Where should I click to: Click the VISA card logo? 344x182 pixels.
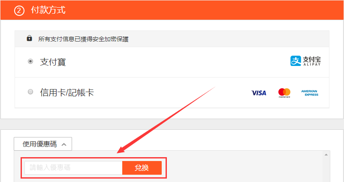(x=259, y=93)
